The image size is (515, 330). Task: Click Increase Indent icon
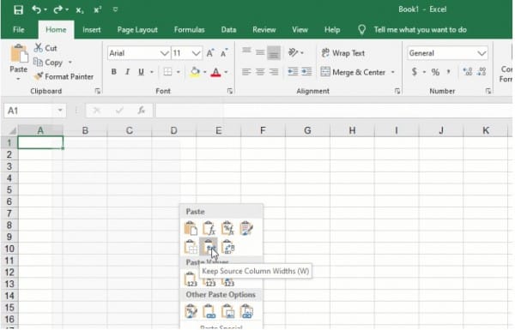point(306,71)
